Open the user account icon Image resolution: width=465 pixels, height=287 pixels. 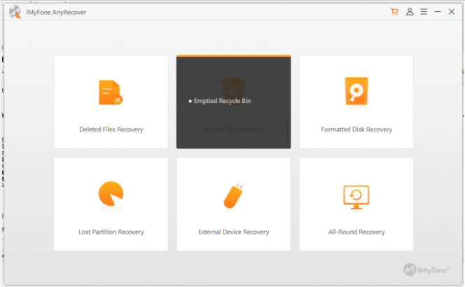[x=410, y=12]
